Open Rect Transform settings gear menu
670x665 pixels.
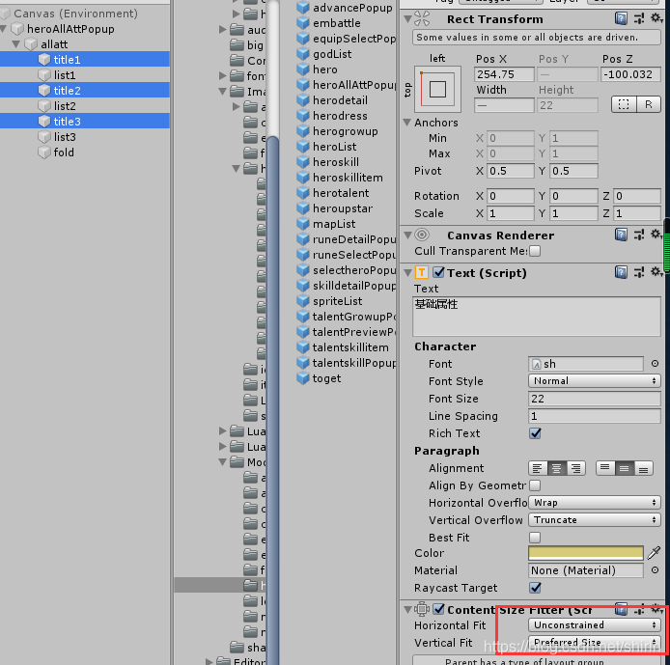(x=656, y=18)
